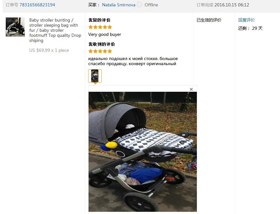The height and width of the screenshot is (214, 280).
Task: Open buyer Natalia Smirnova's profile
Action: [x=118, y=5]
